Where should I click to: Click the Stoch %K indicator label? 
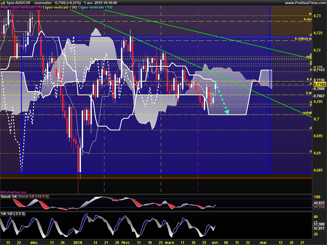tap(9, 197)
